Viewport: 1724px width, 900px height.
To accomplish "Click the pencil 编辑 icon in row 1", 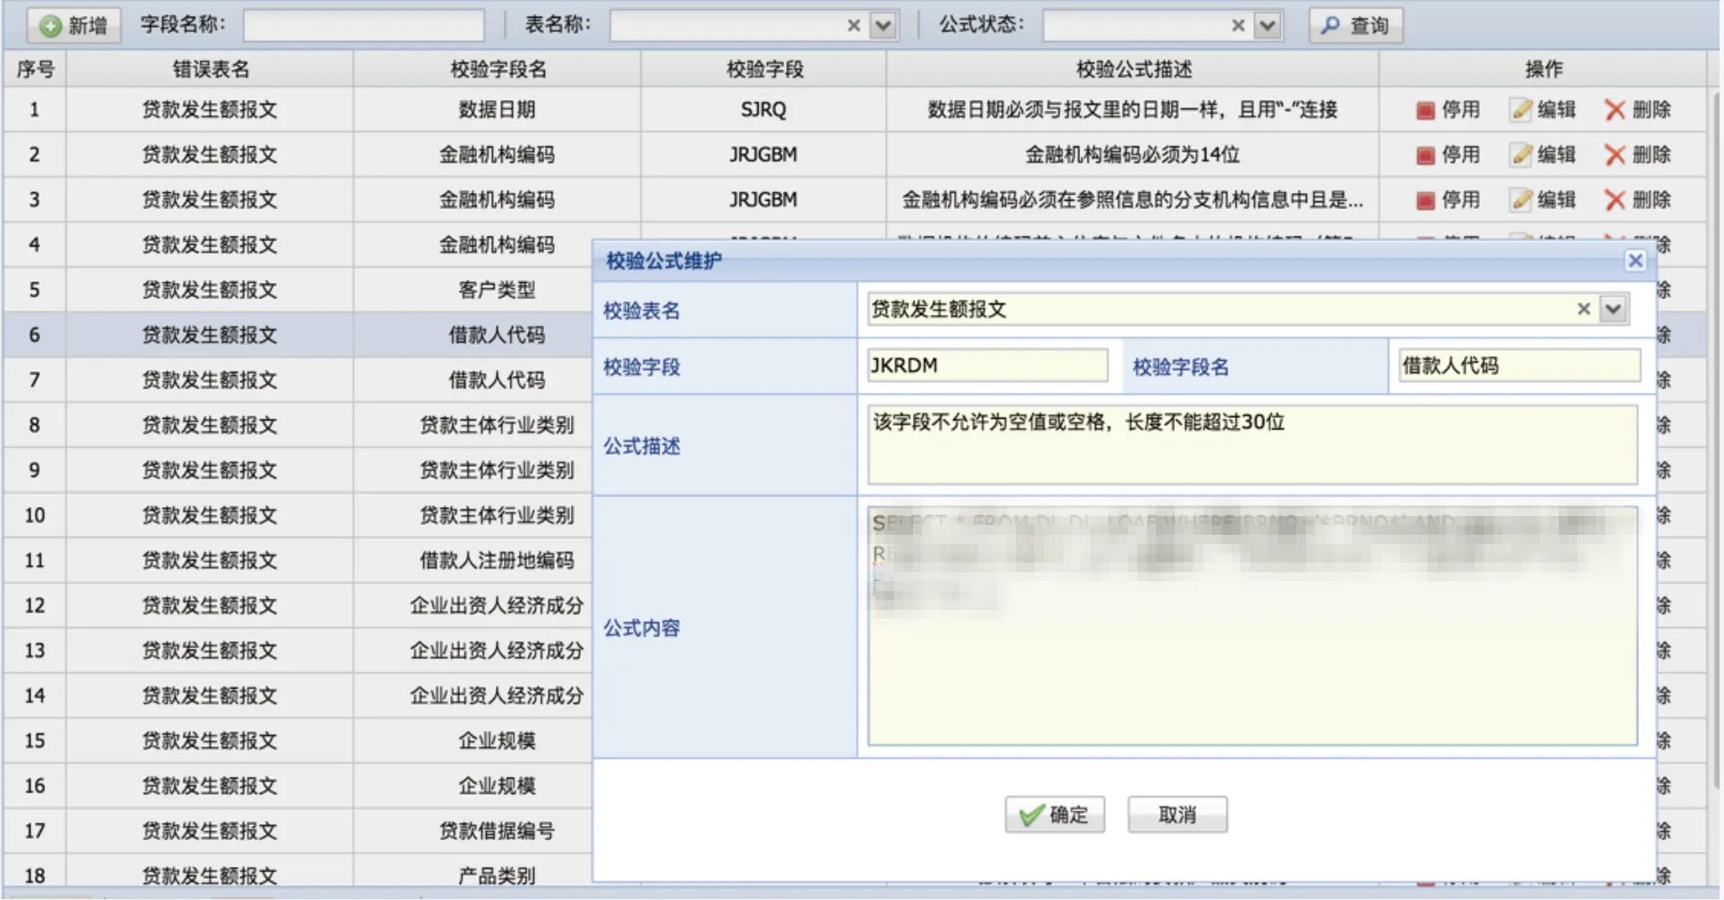I will click(x=1521, y=110).
